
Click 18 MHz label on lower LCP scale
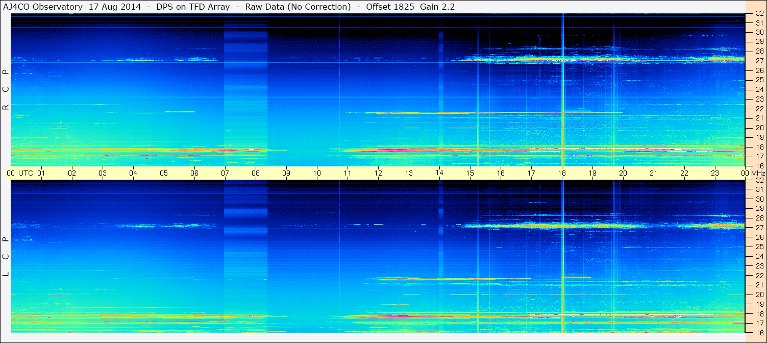(x=759, y=314)
